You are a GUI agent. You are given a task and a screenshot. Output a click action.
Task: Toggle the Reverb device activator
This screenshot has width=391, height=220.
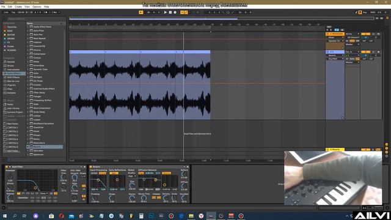point(91,167)
